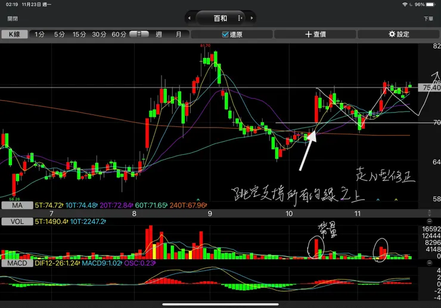Collapse the MACD panel minus icon

point(430,263)
